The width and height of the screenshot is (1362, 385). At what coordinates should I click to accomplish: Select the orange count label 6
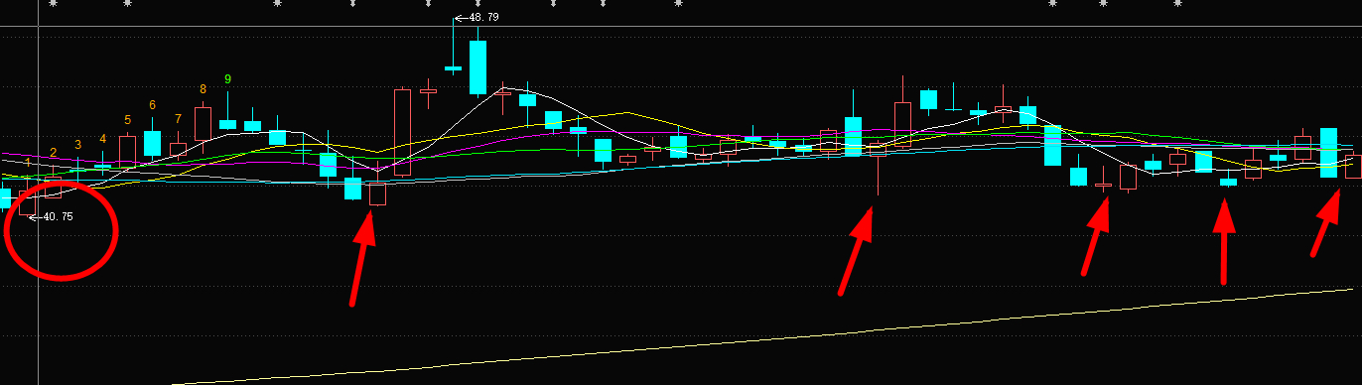click(153, 105)
